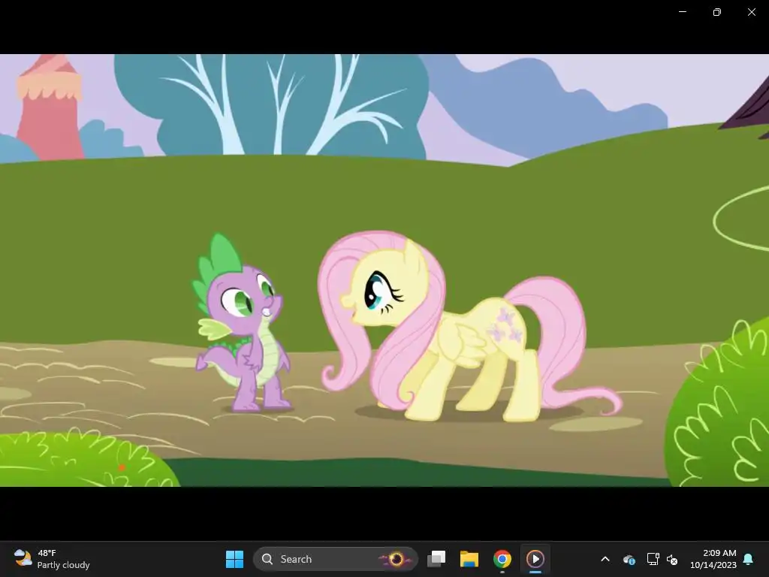Click the search highlight icon in Search box

(x=396, y=559)
